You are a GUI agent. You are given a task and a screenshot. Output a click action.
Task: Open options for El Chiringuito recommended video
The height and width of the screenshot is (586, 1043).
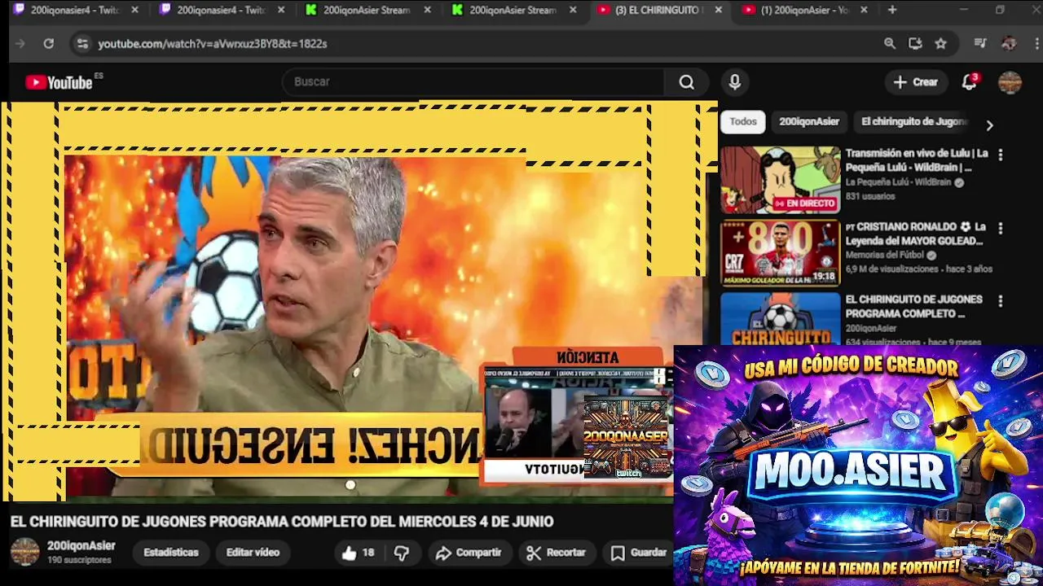pos(1001,301)
